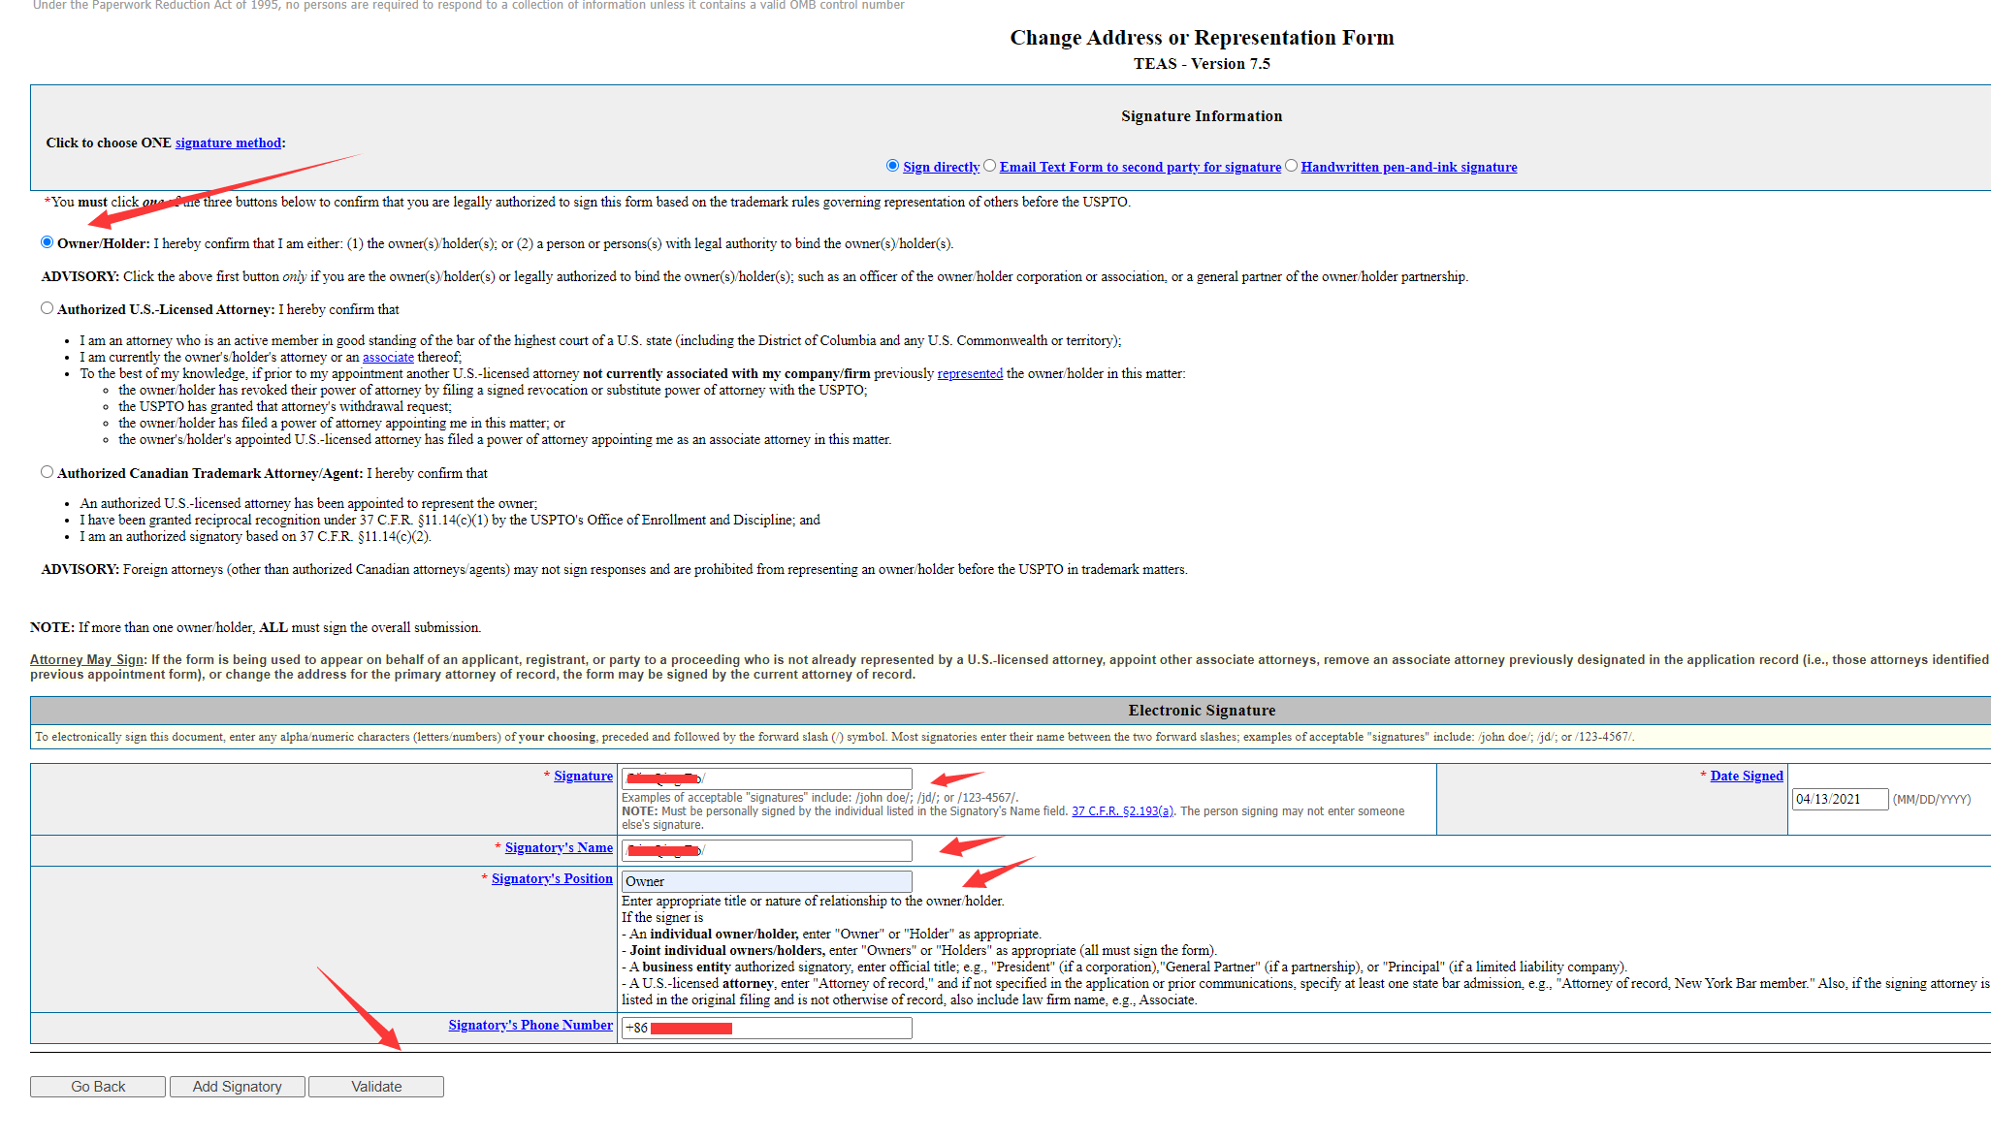Open the Signatory's Name help link
Viewport: 1991px width, 1142px height.
click(x=559, y=847)
